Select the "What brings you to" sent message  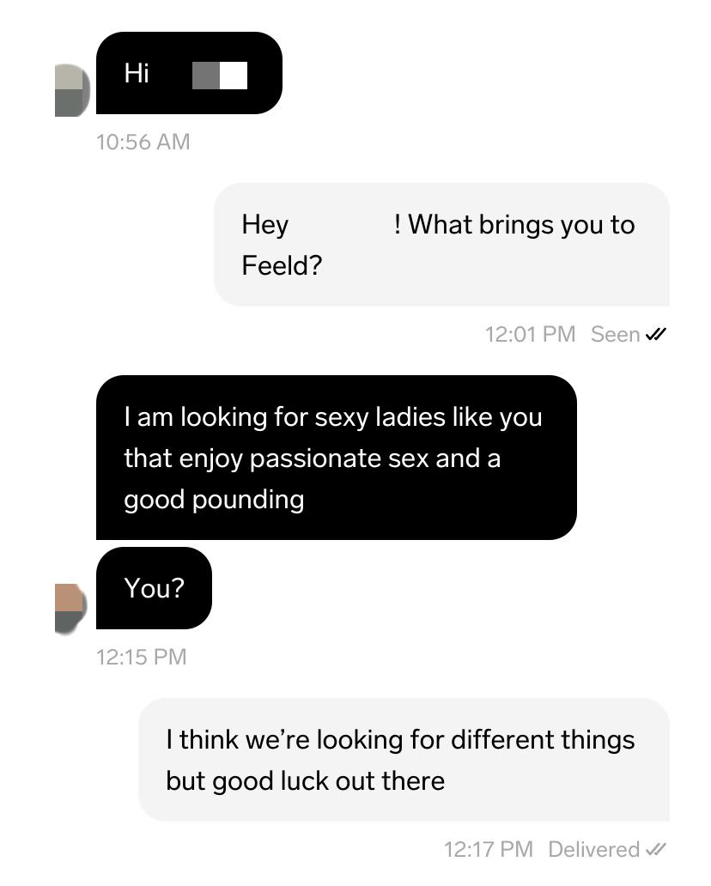[441, 245]
